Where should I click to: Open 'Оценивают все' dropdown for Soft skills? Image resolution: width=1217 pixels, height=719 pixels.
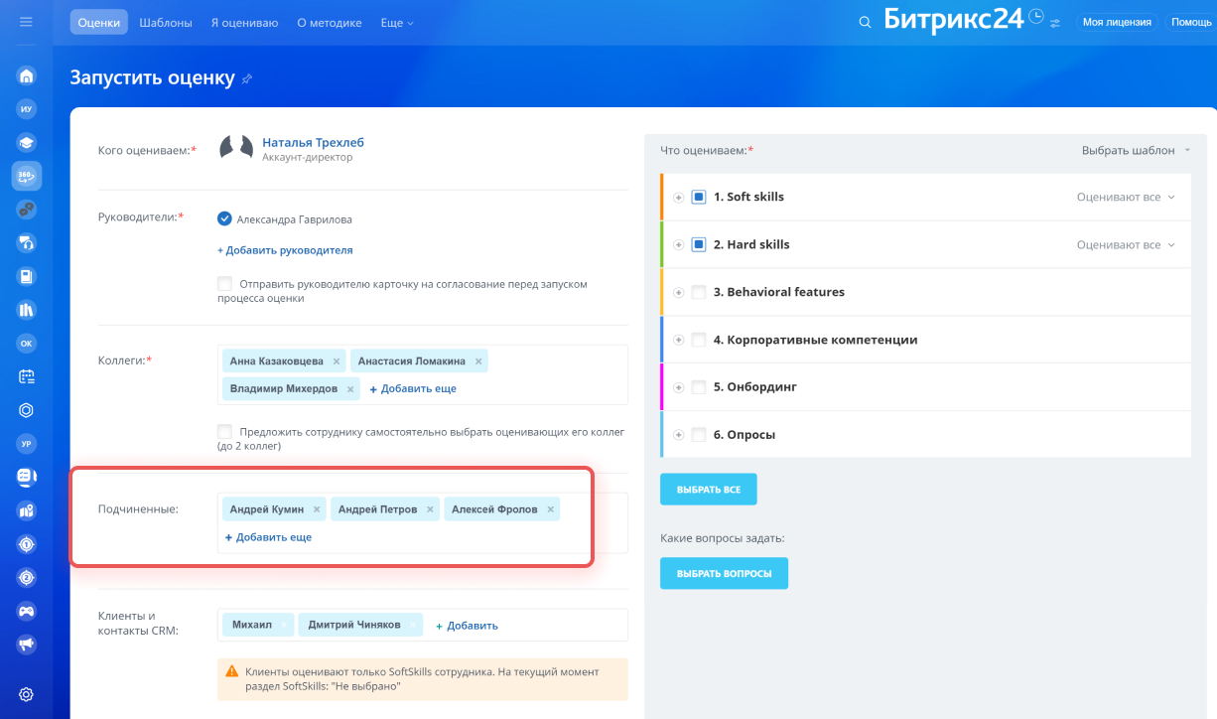pyautogui.click(x=1126, y=197)
